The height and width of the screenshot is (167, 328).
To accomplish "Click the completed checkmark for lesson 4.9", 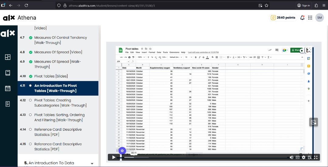I will click(31, 62).
